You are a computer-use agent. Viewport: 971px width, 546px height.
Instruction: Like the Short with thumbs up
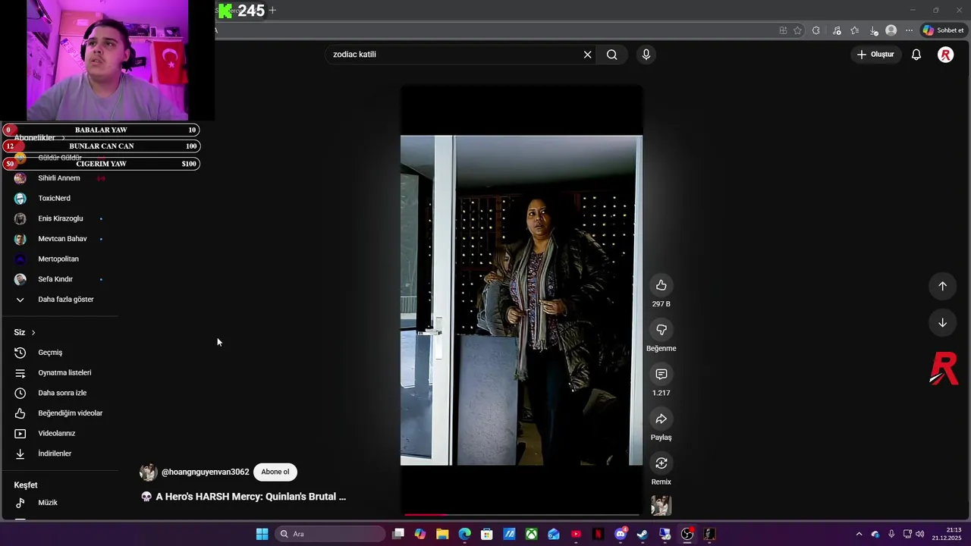[661, 285]
